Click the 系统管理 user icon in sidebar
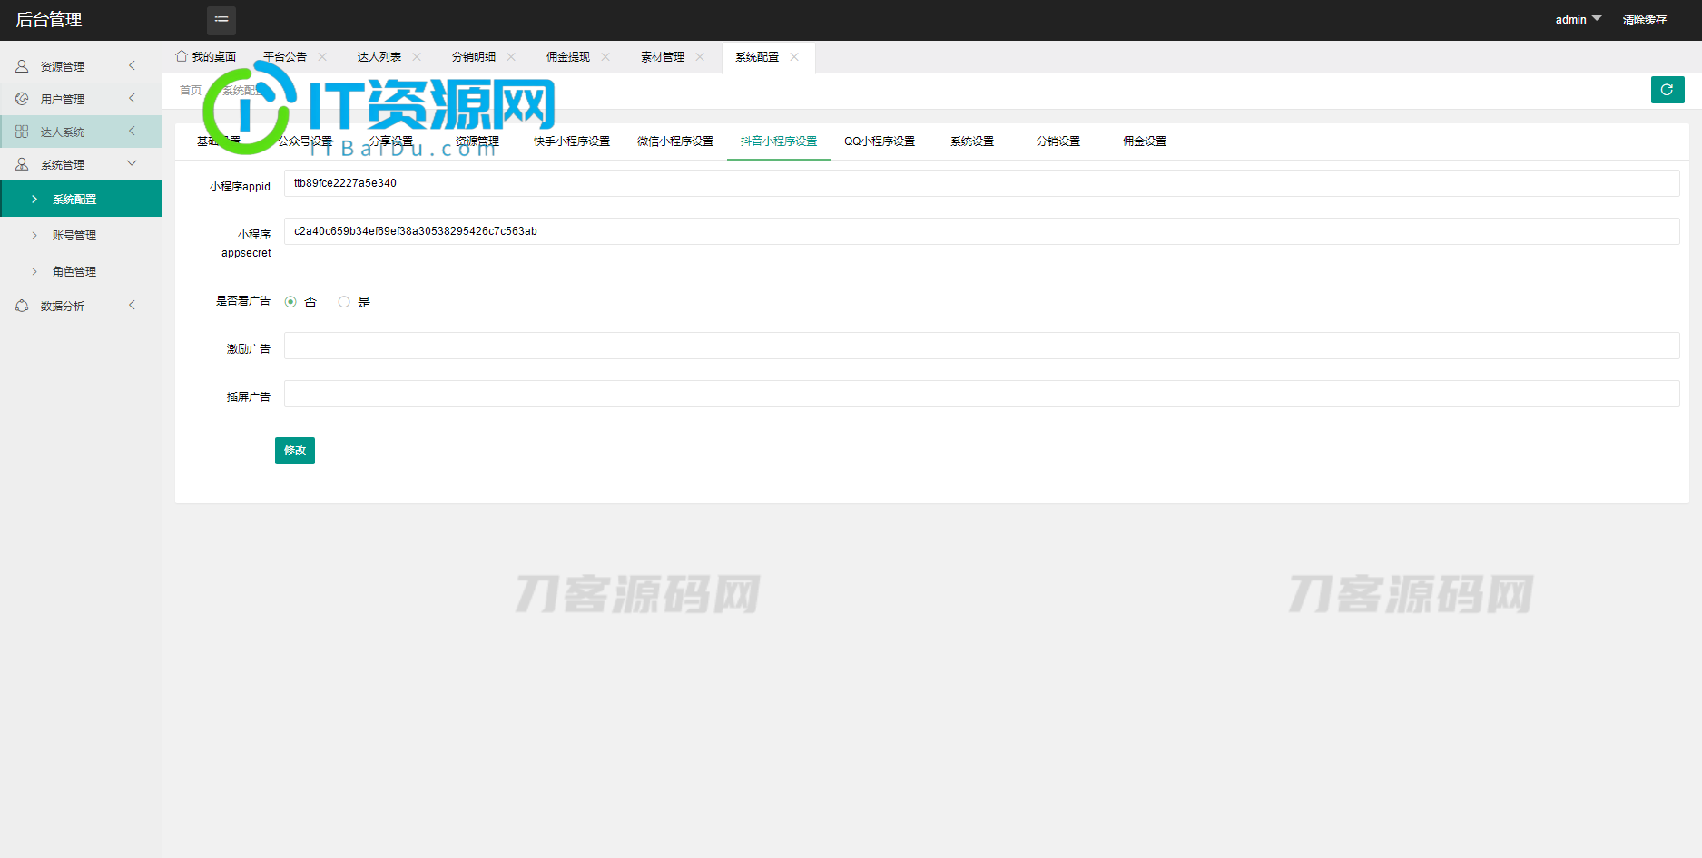 [x=22, y=164]
